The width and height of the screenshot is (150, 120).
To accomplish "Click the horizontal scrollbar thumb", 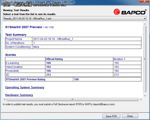I will (x=73, y=99).
